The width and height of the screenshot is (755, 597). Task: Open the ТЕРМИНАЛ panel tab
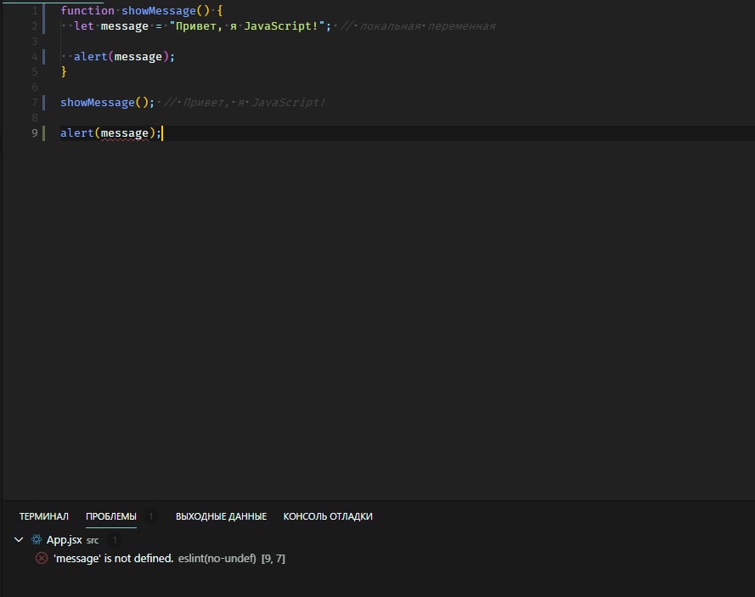(x=44, y=516)
